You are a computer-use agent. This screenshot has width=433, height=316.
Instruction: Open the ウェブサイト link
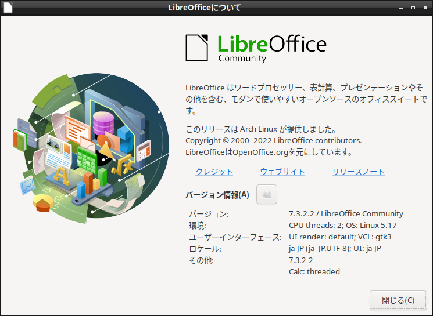point(282,172)
